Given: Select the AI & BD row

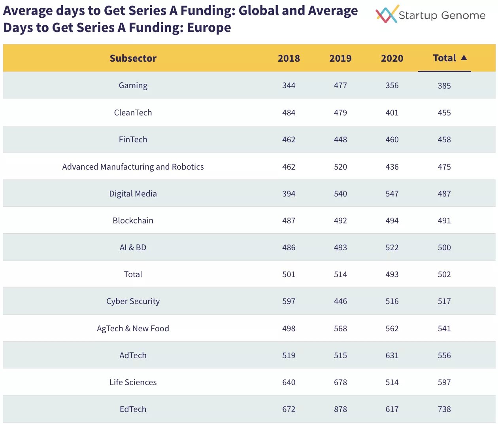Looking at the screenshot, I should coord(133,248).
